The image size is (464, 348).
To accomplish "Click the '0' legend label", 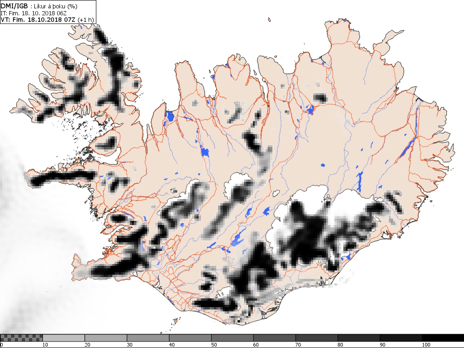I will click(x=1, y=345).
